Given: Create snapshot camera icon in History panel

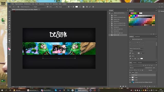Looking at the screenshot, I should point(123,86).
